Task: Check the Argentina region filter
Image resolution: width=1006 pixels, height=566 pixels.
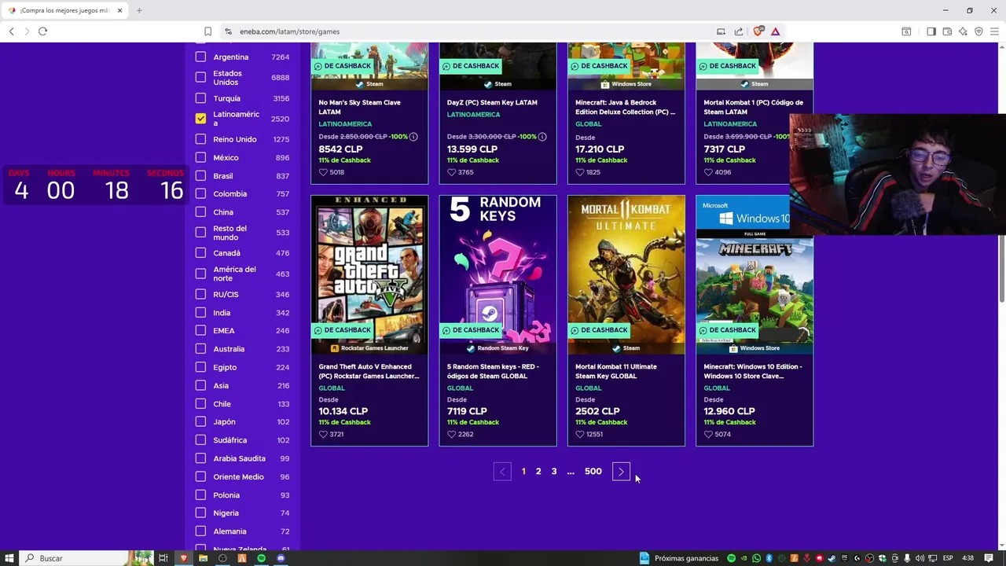Action: coord(200,57)
